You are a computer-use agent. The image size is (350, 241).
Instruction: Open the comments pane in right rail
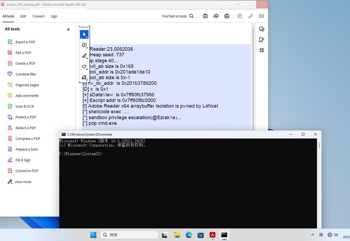[262, 29]
